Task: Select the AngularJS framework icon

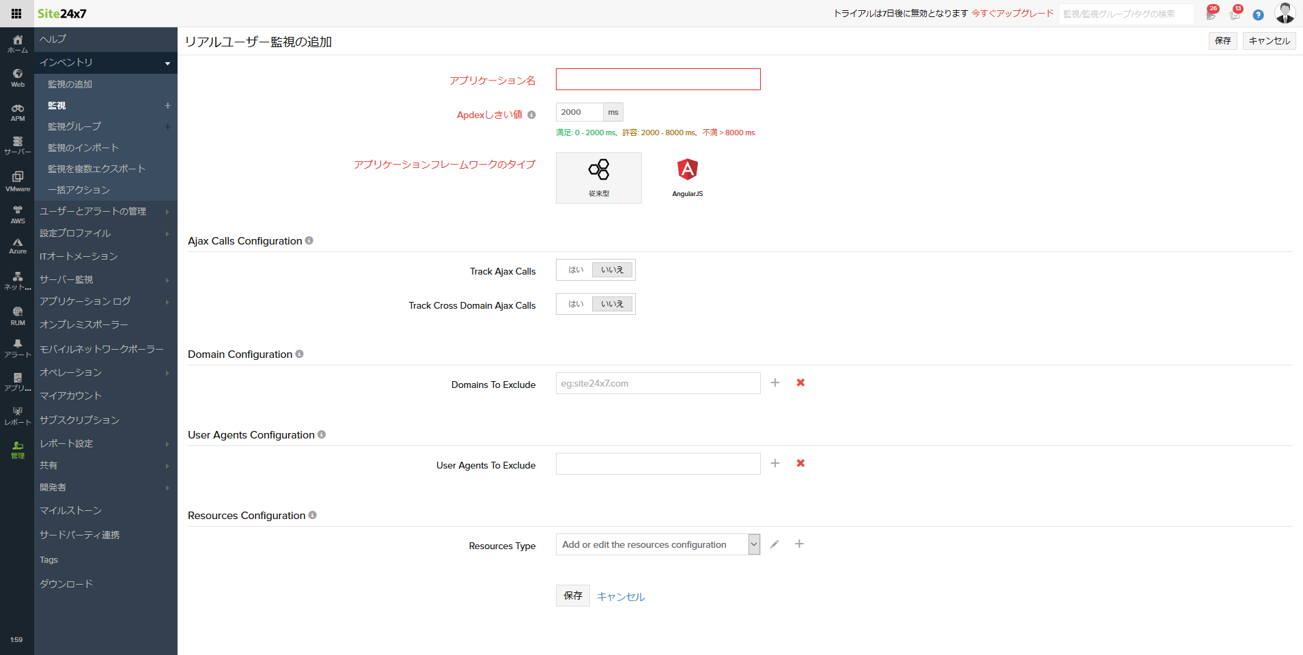Action: [x=687, y=177]
